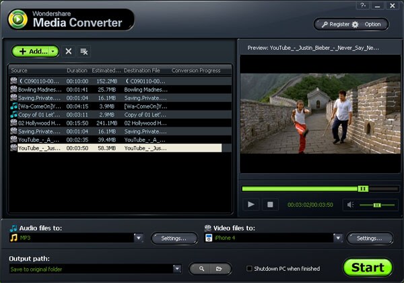This screenshot has width=404, height=283.
Task: Select the 02 Hollywood H file row
Action: (x=121, y=123)
